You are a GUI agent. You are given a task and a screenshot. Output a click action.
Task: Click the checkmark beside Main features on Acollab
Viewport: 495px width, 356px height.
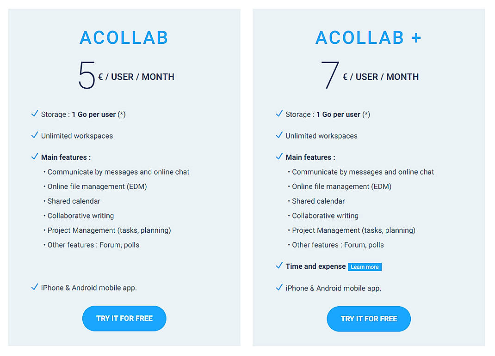[34, 156]
